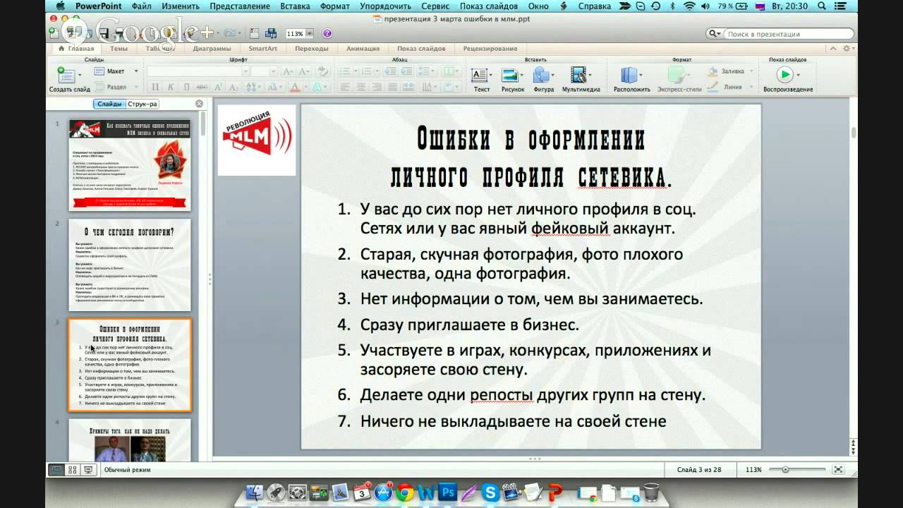Switch to normal view button
903x508 pixels.
coord(57,469)
